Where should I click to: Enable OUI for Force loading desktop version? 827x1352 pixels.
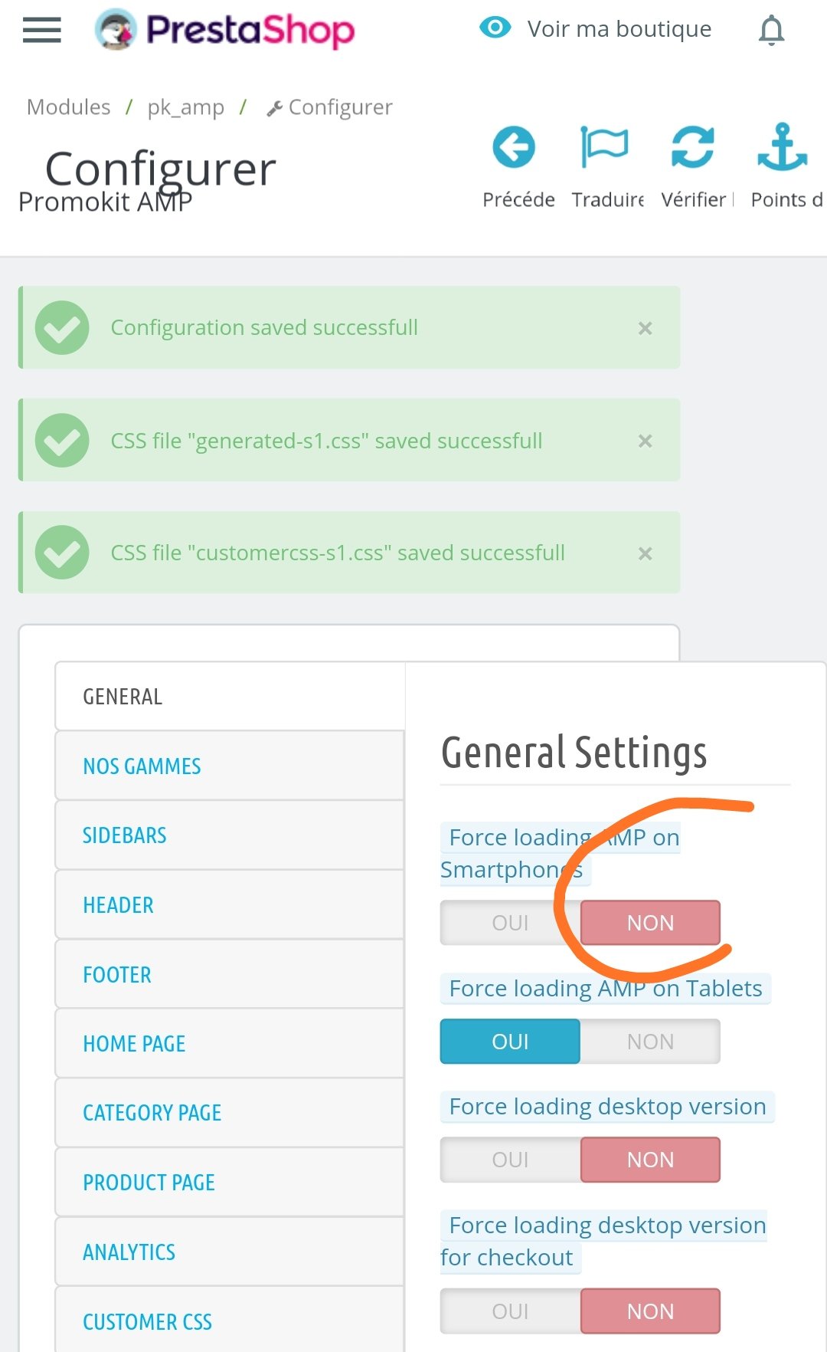pos(510,1160)
